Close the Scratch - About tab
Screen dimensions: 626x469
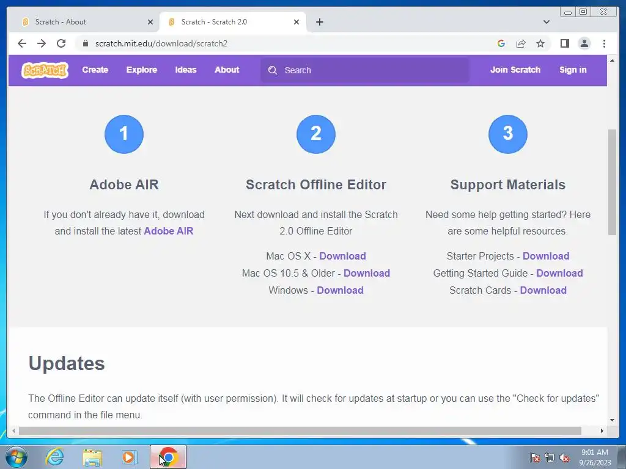point(150,22)
